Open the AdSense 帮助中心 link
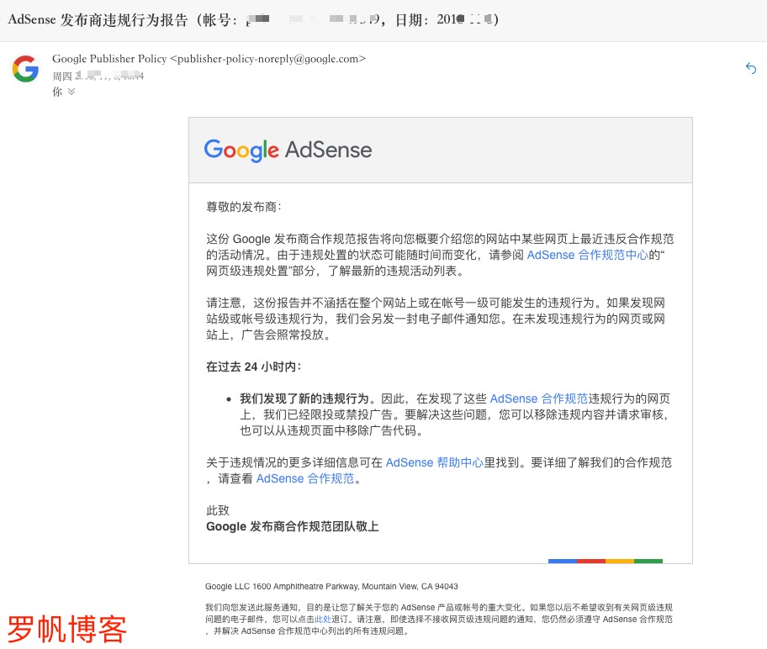767x649 pixels. 434,462
